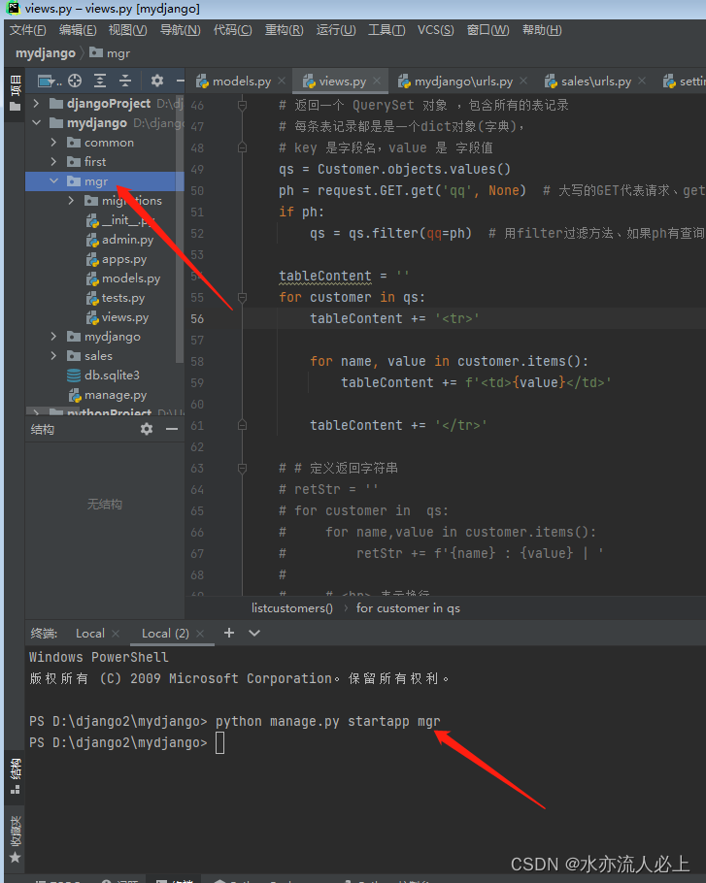Add a new terminal session
This screenshot has width=706, height=883.
click(x=229, y=633)
